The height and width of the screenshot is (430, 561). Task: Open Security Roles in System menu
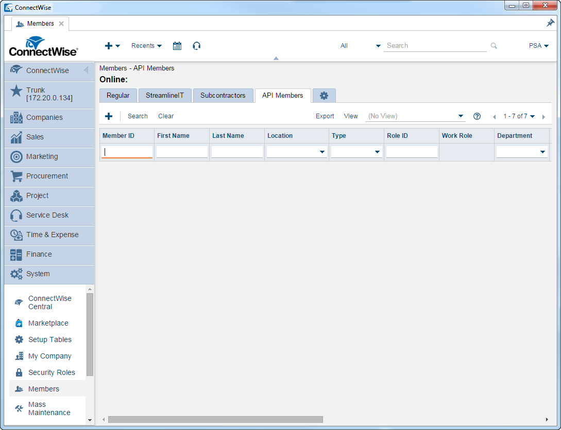point(51,372)
